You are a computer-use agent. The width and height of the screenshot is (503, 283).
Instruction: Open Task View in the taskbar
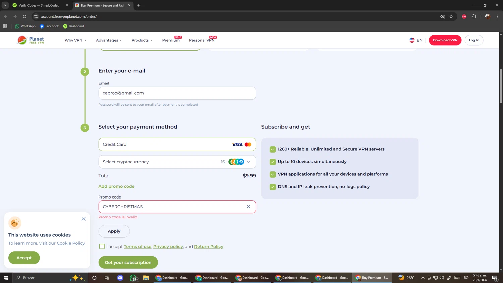[x=107, y=278]
